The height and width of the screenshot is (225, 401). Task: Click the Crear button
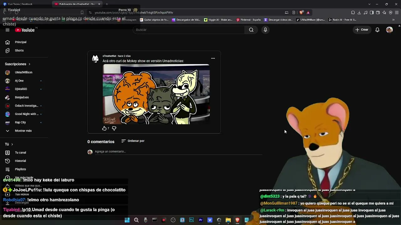pyautogui.click(x=362, y=30)
